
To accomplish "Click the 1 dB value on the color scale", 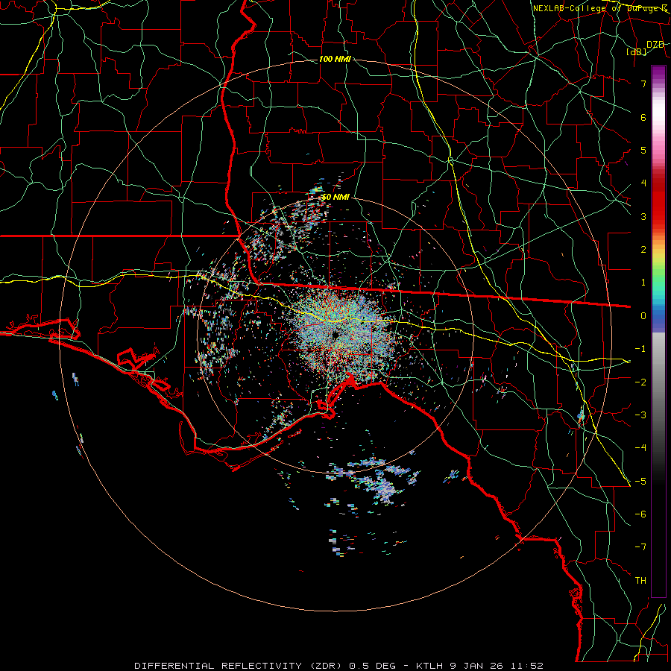I will point(643,283).
